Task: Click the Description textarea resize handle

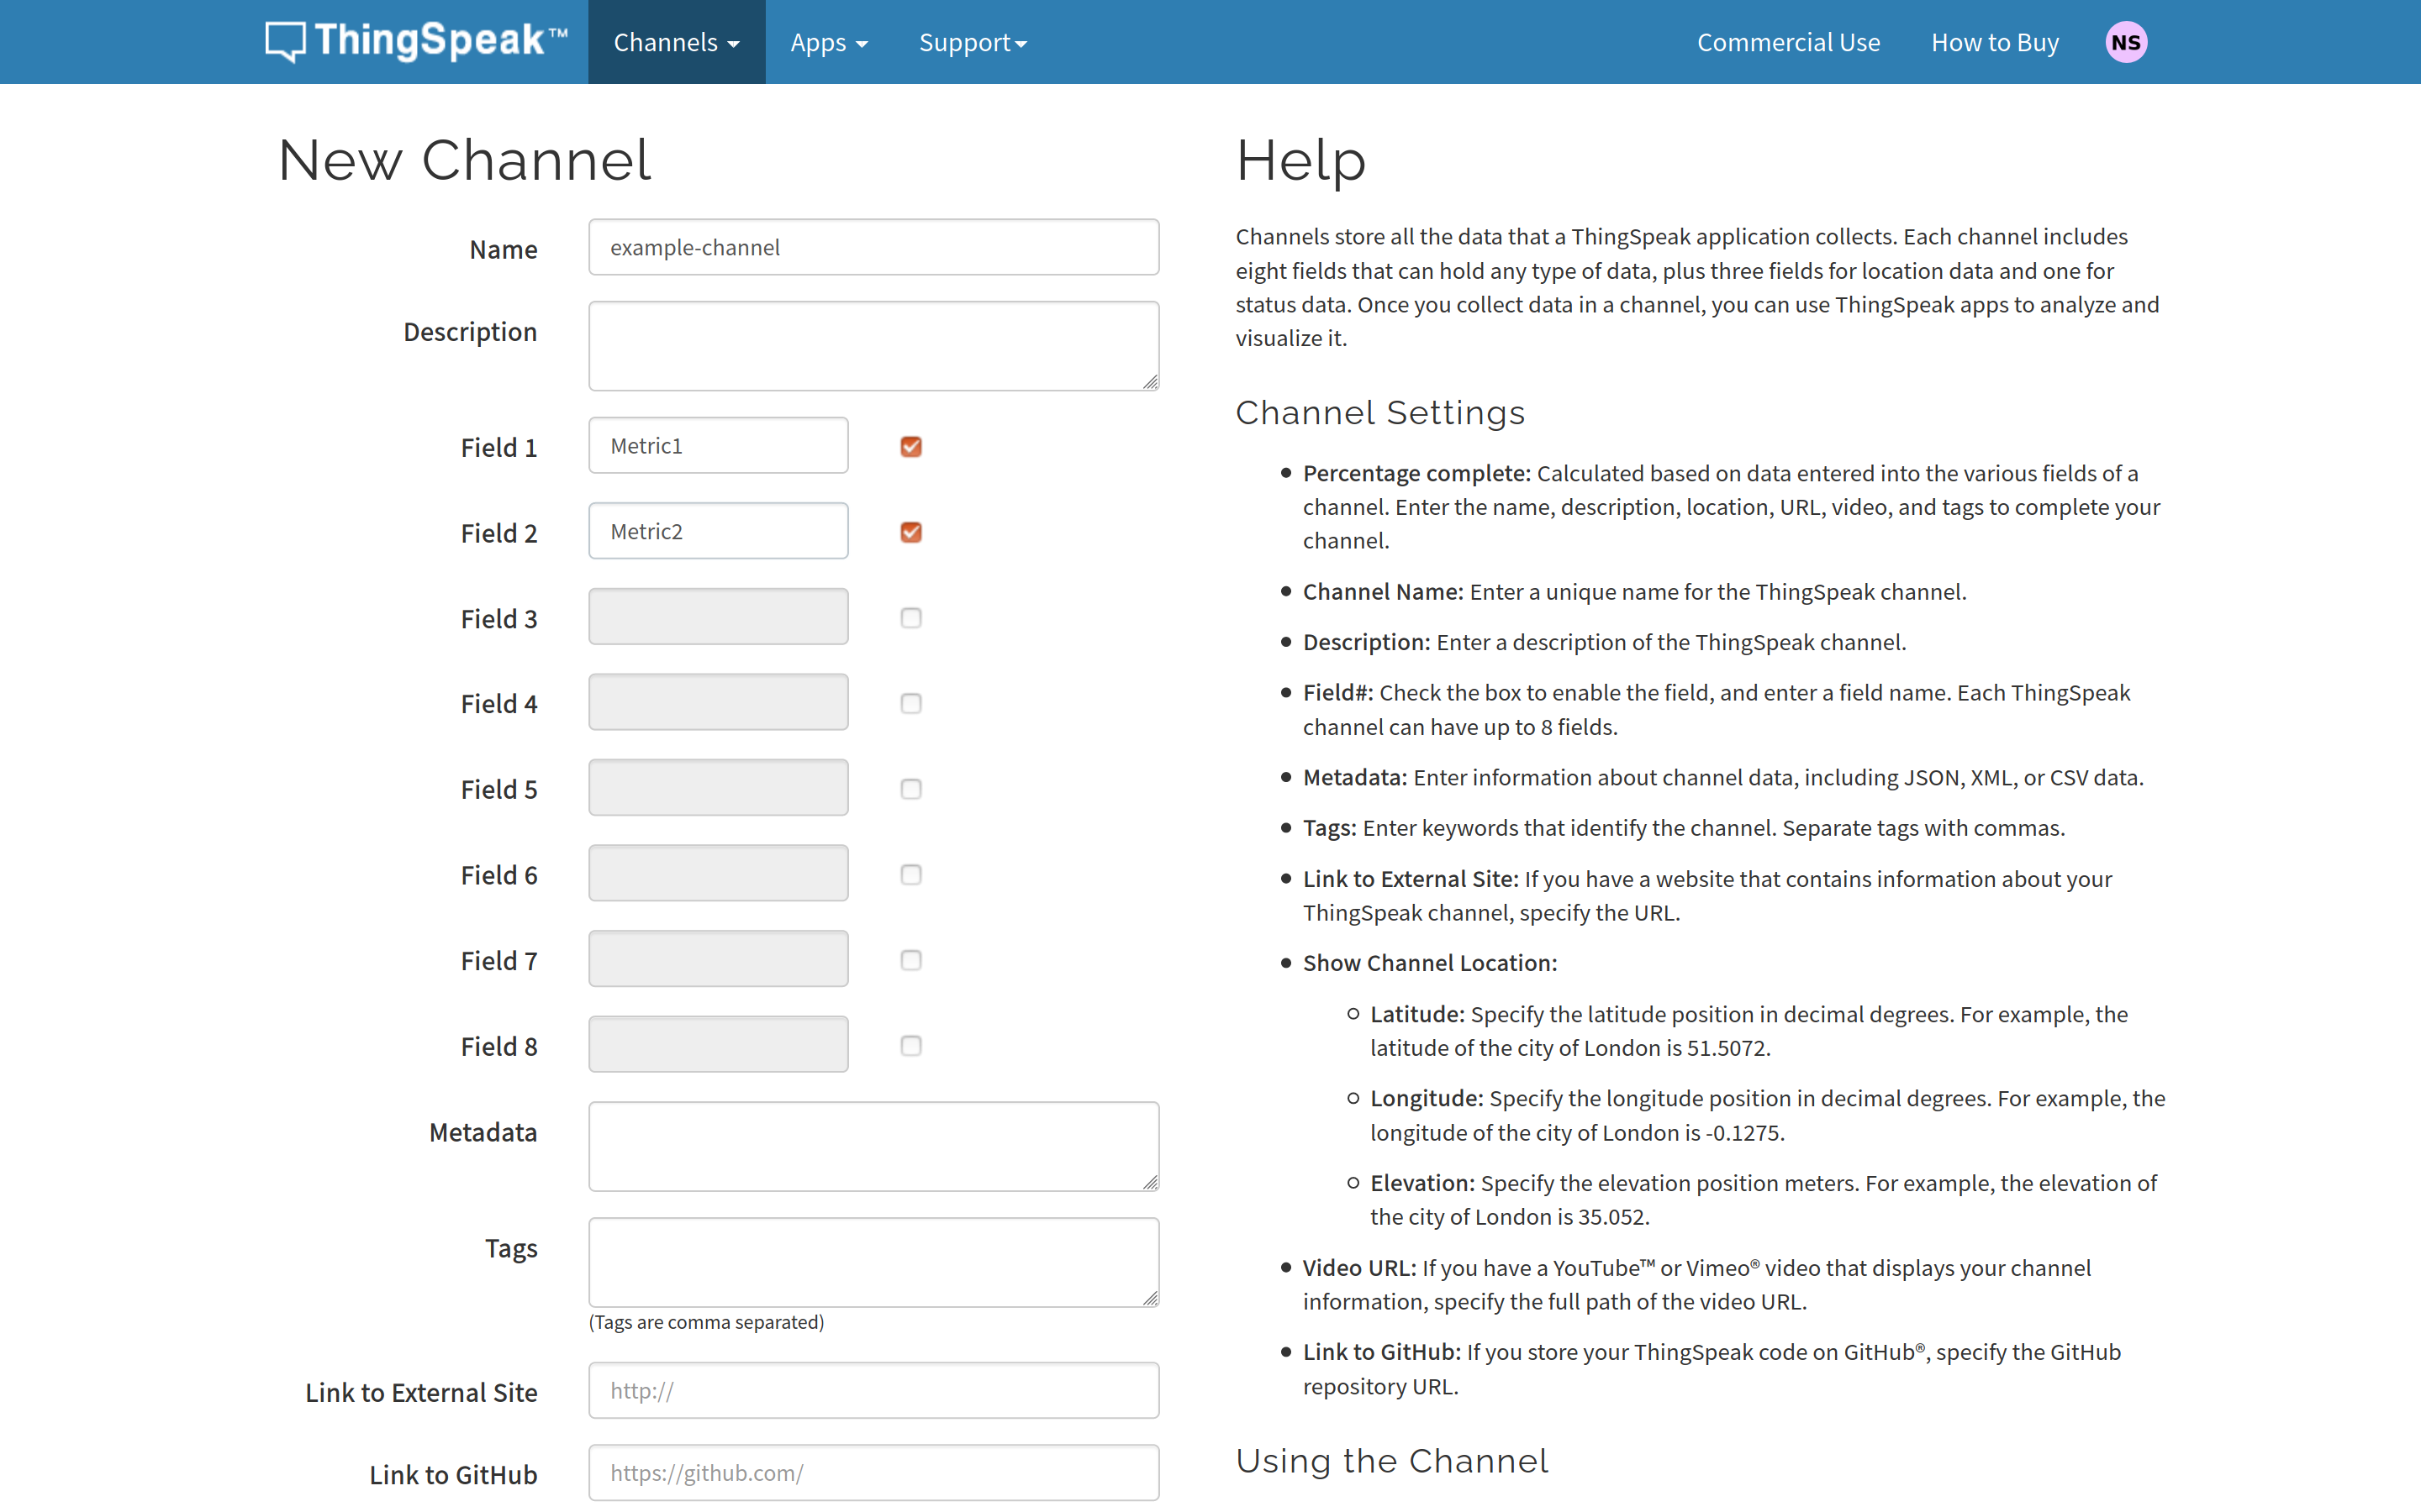Action: [x=1151, y=382]
